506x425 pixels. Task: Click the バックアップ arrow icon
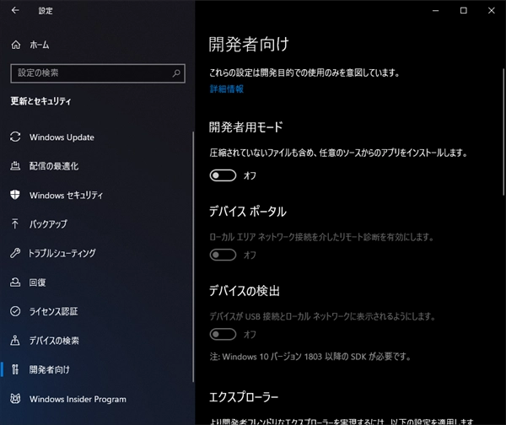[15, 223]
